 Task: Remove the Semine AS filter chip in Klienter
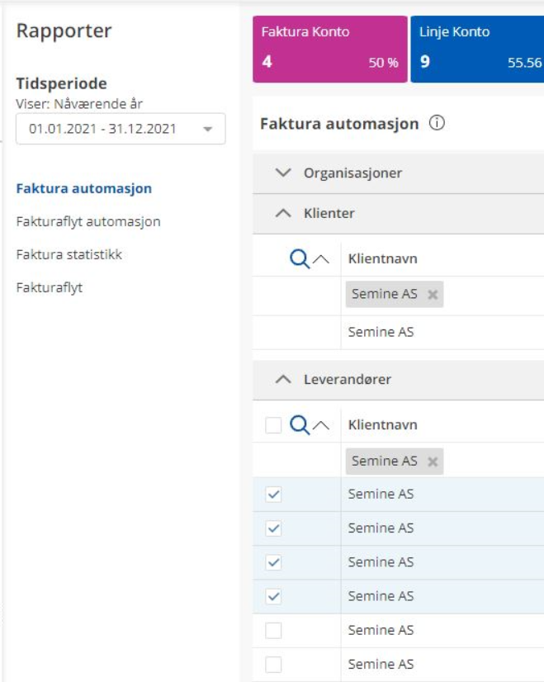[x=433, y=295]
